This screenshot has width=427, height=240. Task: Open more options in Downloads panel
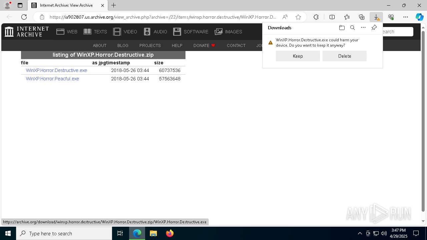(x=363, y=28)
